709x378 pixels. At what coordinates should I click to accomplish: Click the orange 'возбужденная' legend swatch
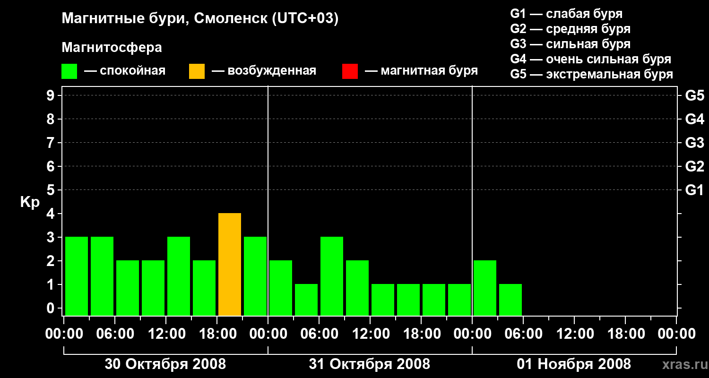click(197, 71)
